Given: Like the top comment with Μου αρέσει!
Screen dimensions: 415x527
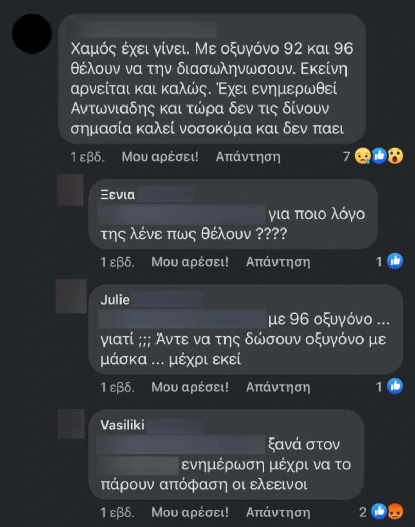Looking at the screenshot, I should point(160,156).
